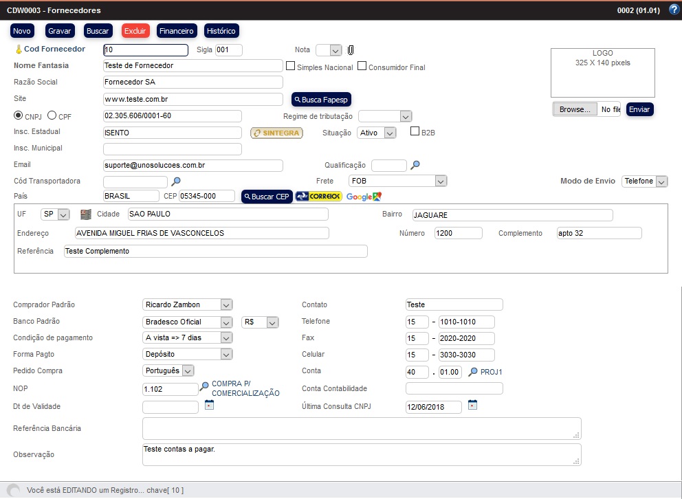The height and width of the screenshot is (499, 682).
Task: Open Google Maps icon beside CEP
Action: [363, 197]
